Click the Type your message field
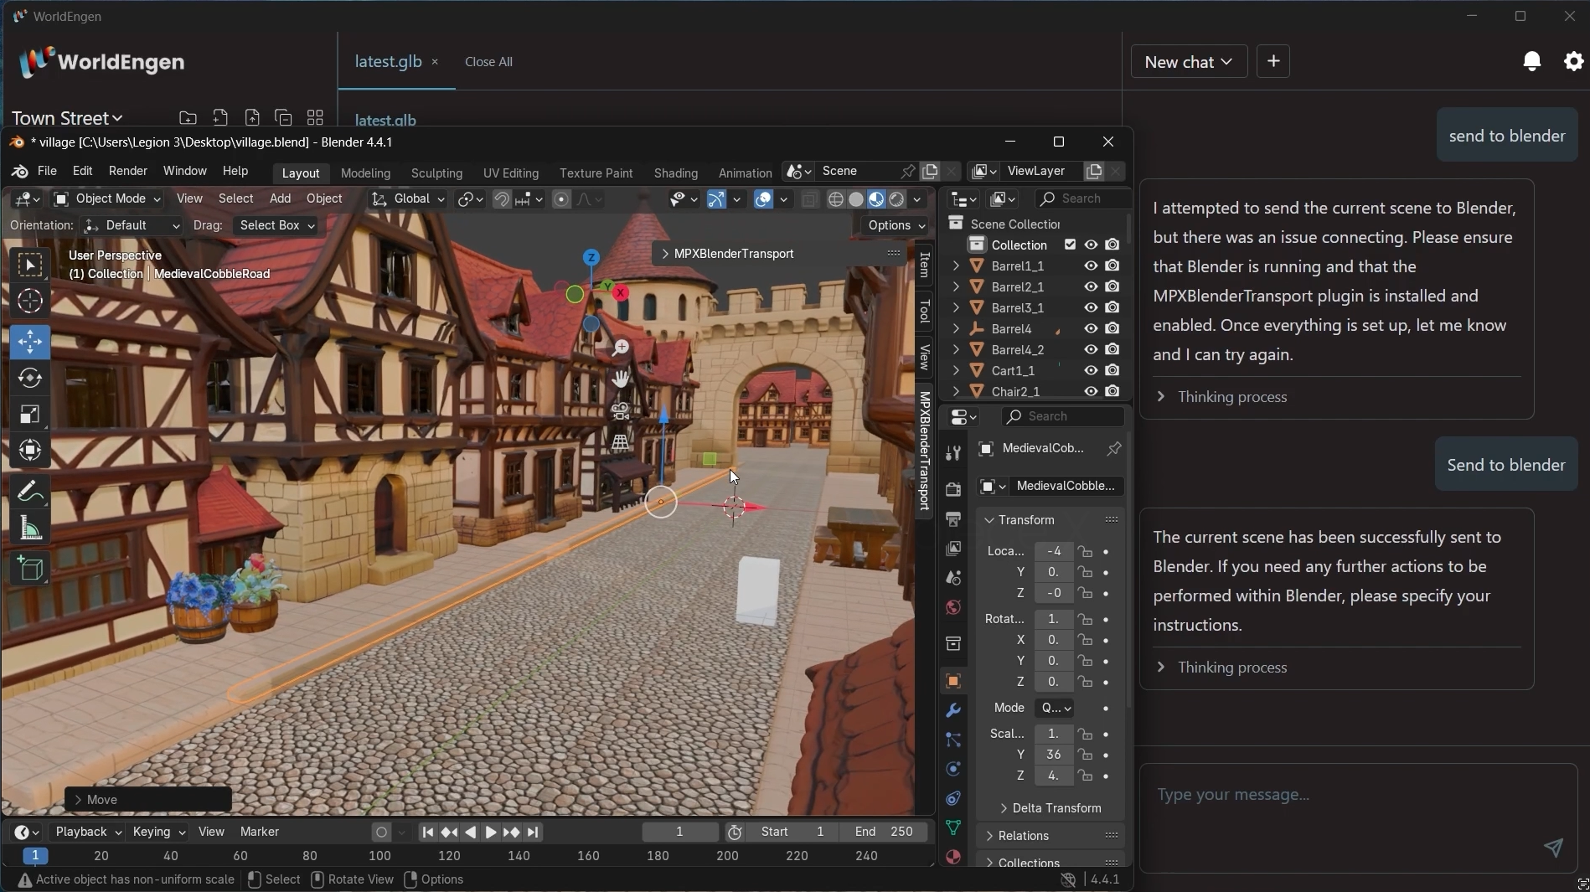1590x892 pixels. pyautogui.click(x=1340, y=794)
